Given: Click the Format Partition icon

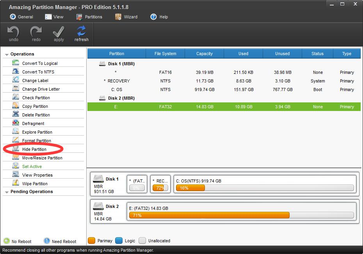Looking at the screenshot, I should (16, 140).
